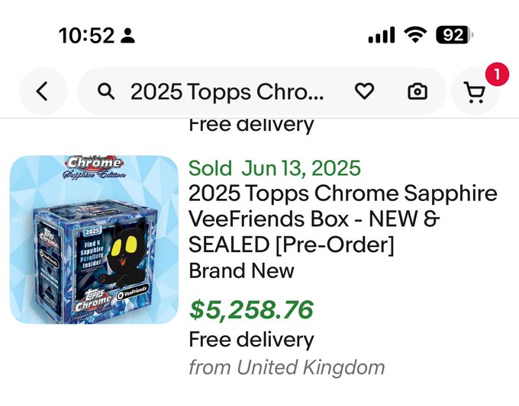
Task: Click the "Brand New" condition text
Action: point(241,270)
